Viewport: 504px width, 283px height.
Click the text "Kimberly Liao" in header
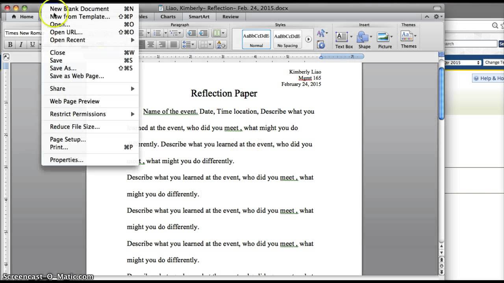[305, 72]
